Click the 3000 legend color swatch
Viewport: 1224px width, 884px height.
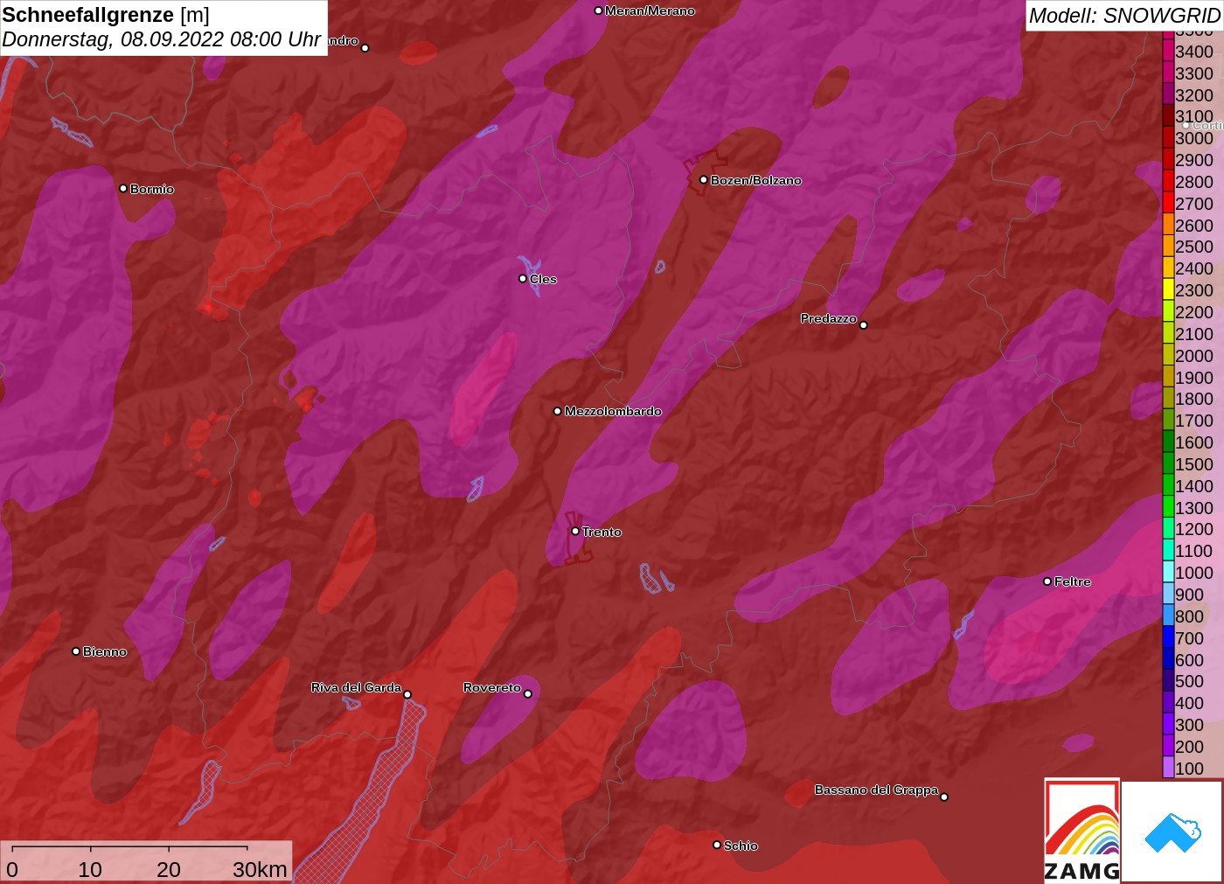1168,138
